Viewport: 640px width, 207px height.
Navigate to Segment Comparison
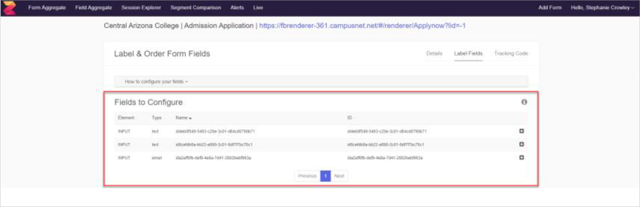click(196, 8)
